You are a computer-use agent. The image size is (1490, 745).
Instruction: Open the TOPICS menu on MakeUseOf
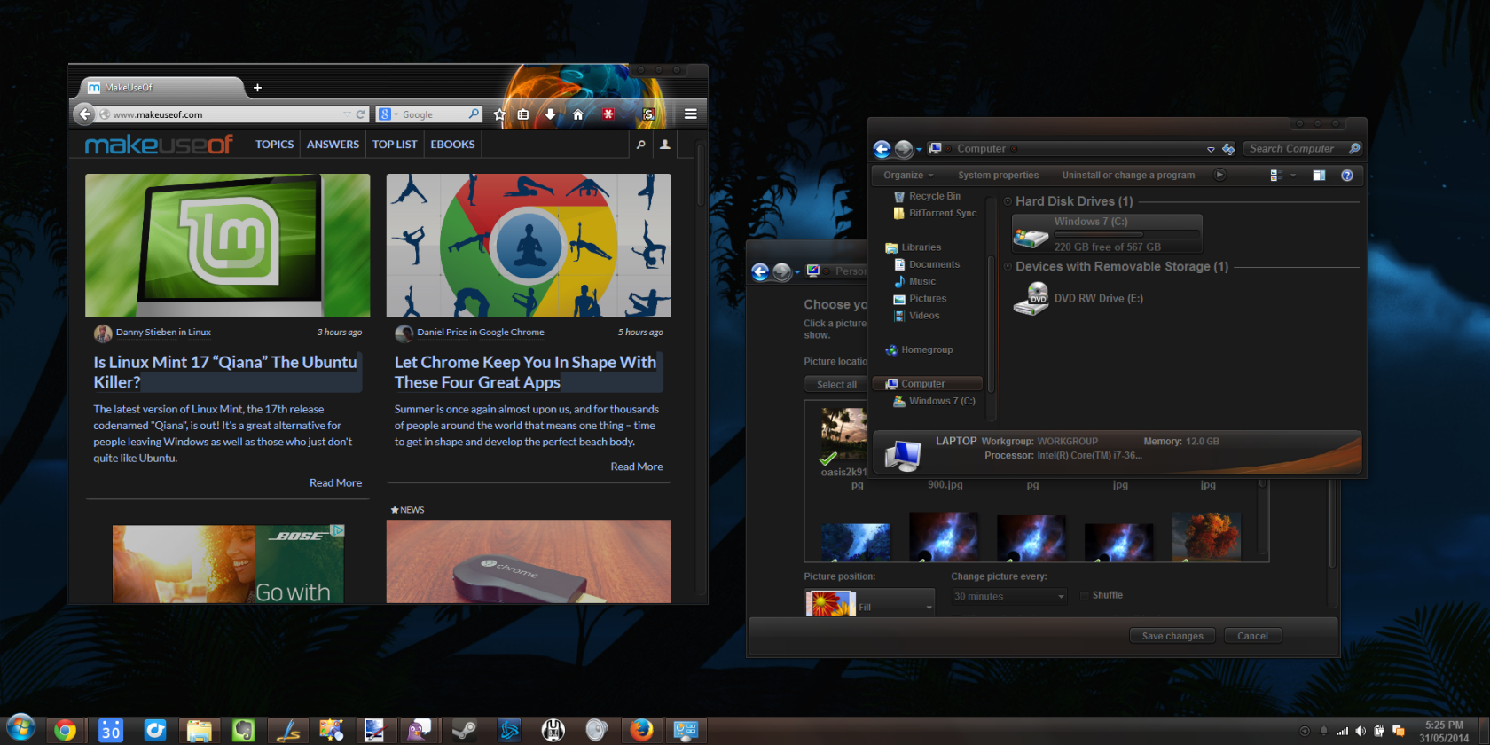click(x=274, y=145)
